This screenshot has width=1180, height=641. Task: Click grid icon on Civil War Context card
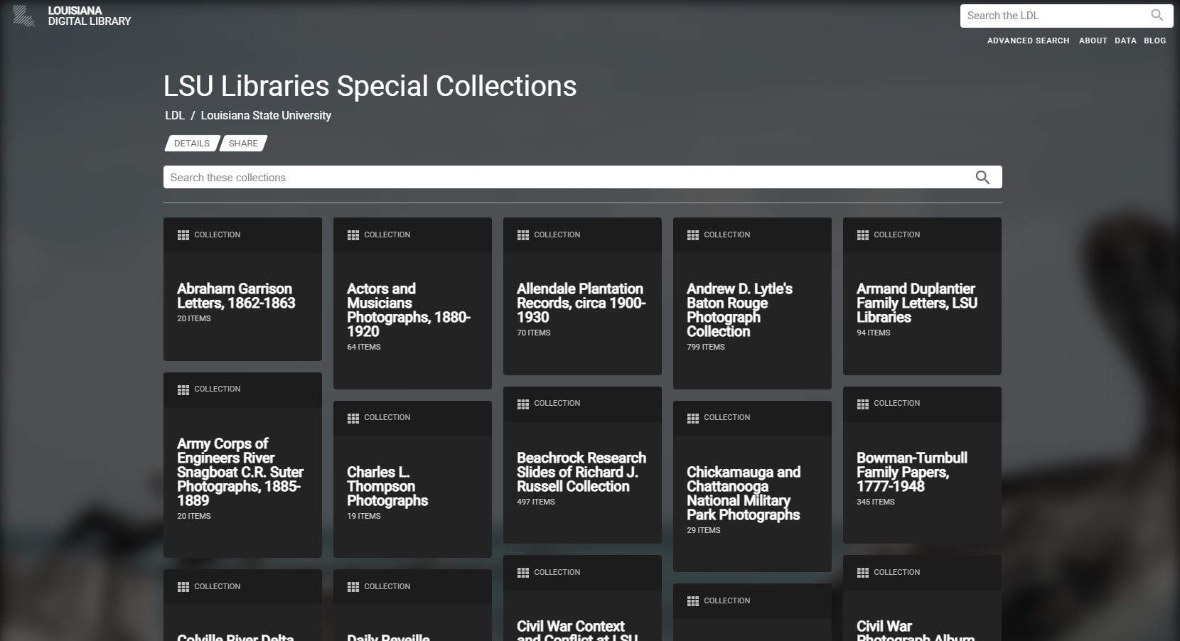523,573
